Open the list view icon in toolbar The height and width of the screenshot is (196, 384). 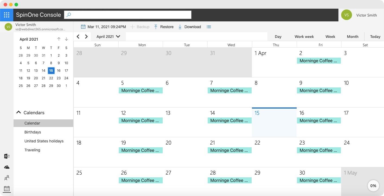click(x=209, y=27)
